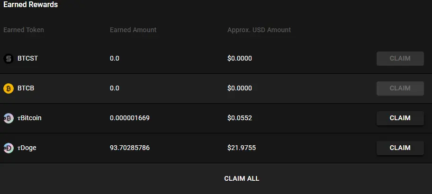Click the BTCB orange bitcoin icon
The height and width of the screenshot is (194, 432).
(x=8, y=88)
